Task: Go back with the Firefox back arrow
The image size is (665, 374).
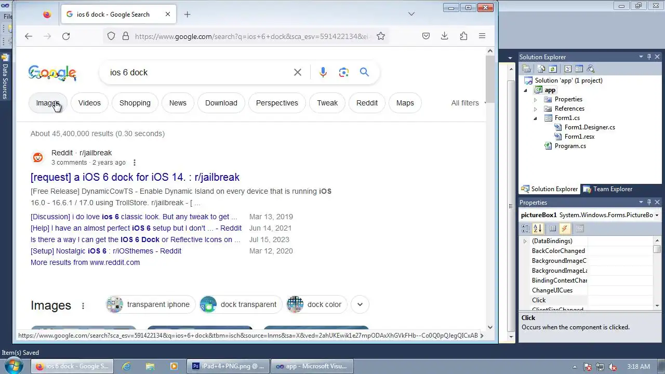Action: coord(29,36)
